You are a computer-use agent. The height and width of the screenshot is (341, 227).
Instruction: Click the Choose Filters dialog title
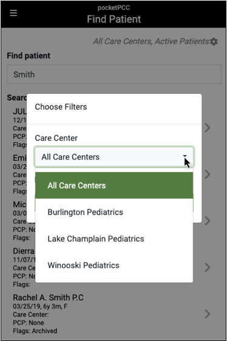click(x=61, y=107)
